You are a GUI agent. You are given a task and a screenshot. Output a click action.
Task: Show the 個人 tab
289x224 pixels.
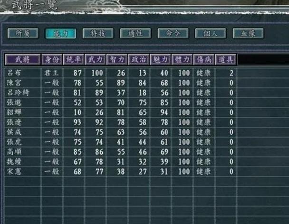210,34
